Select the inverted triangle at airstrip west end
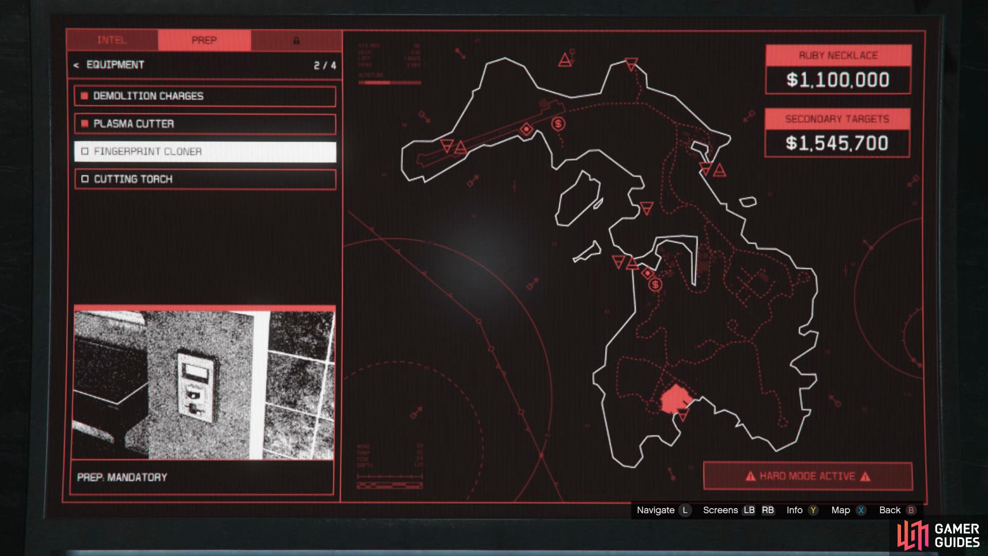 [x=447, y=145]
